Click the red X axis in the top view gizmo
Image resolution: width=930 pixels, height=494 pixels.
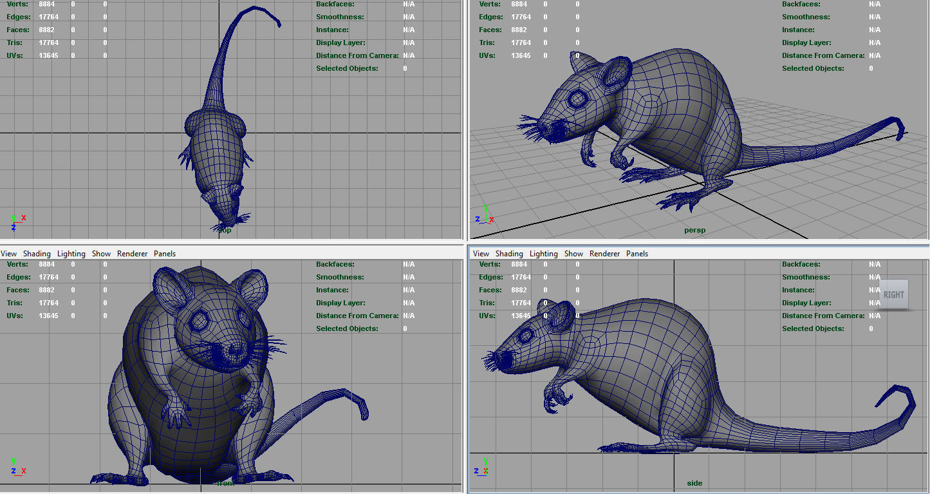(x=24, y=218)
